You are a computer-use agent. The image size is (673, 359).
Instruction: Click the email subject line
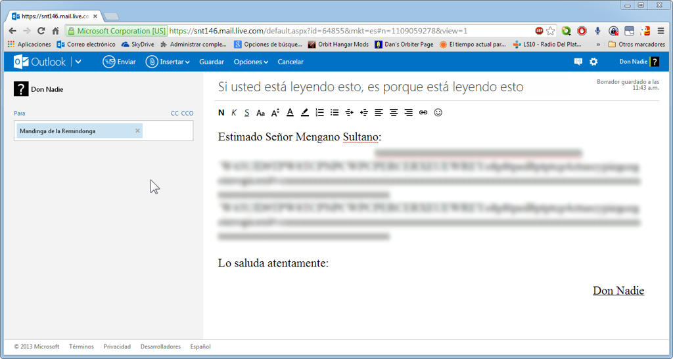371,87
